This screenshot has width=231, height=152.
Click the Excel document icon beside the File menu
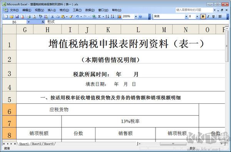5,10
